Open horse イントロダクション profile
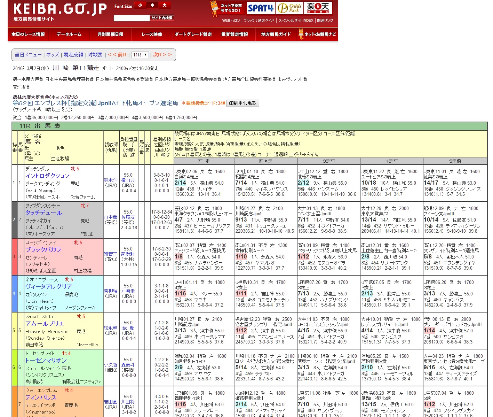The width and height of the screenshot is (493, 417). 47,176
